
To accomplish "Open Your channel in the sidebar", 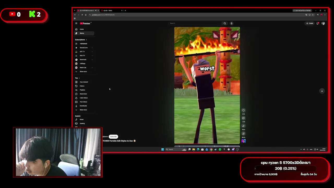I will click(84, 82).
